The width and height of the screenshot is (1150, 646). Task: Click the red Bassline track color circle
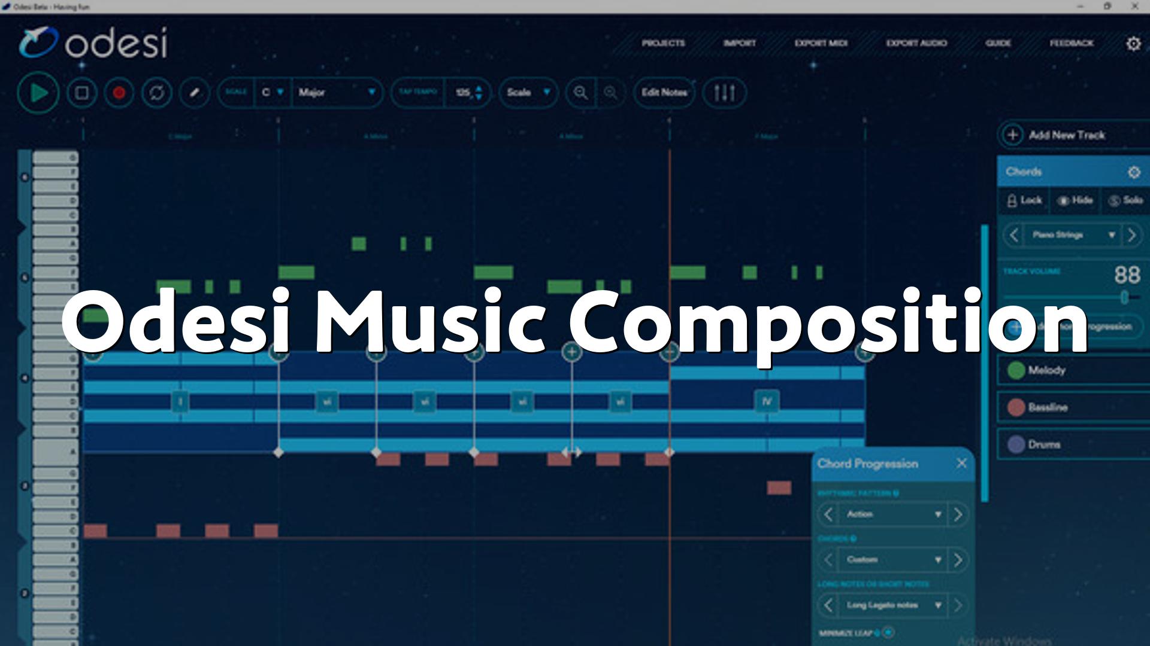tap(1016, 407)
